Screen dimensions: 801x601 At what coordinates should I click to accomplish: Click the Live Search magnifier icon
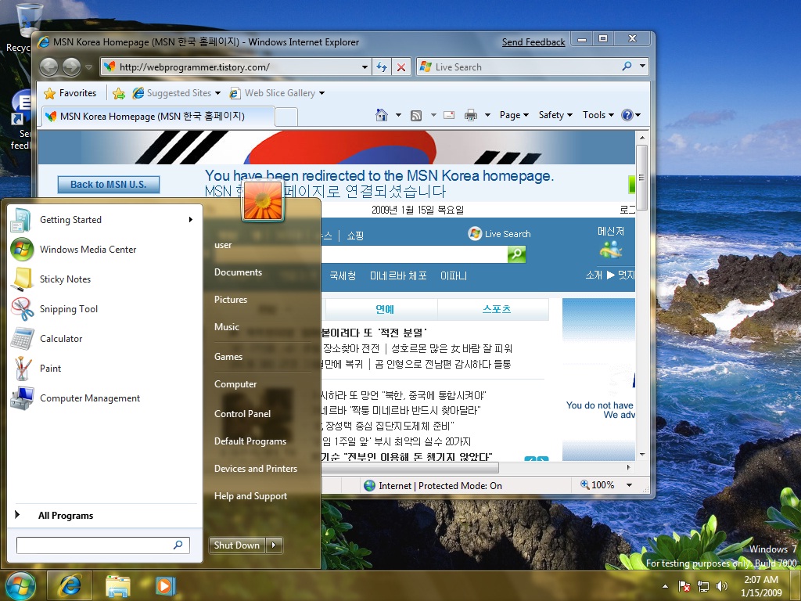click(627, 67)
